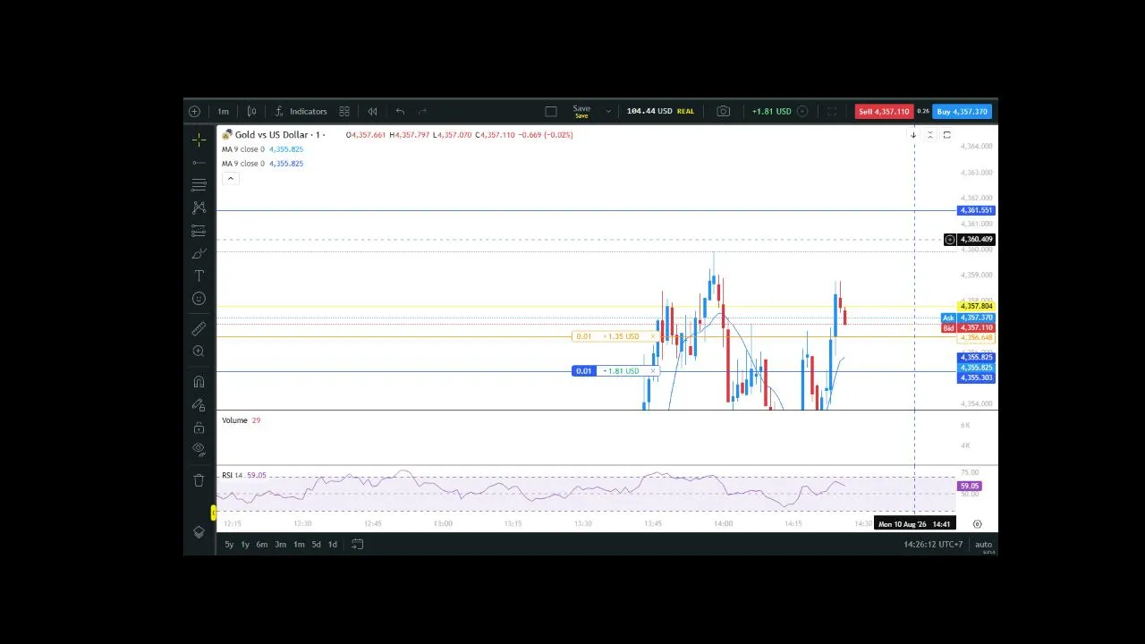Toggle lock all drawings
The width and height of the screenshot is (1145, 644).
199,428
